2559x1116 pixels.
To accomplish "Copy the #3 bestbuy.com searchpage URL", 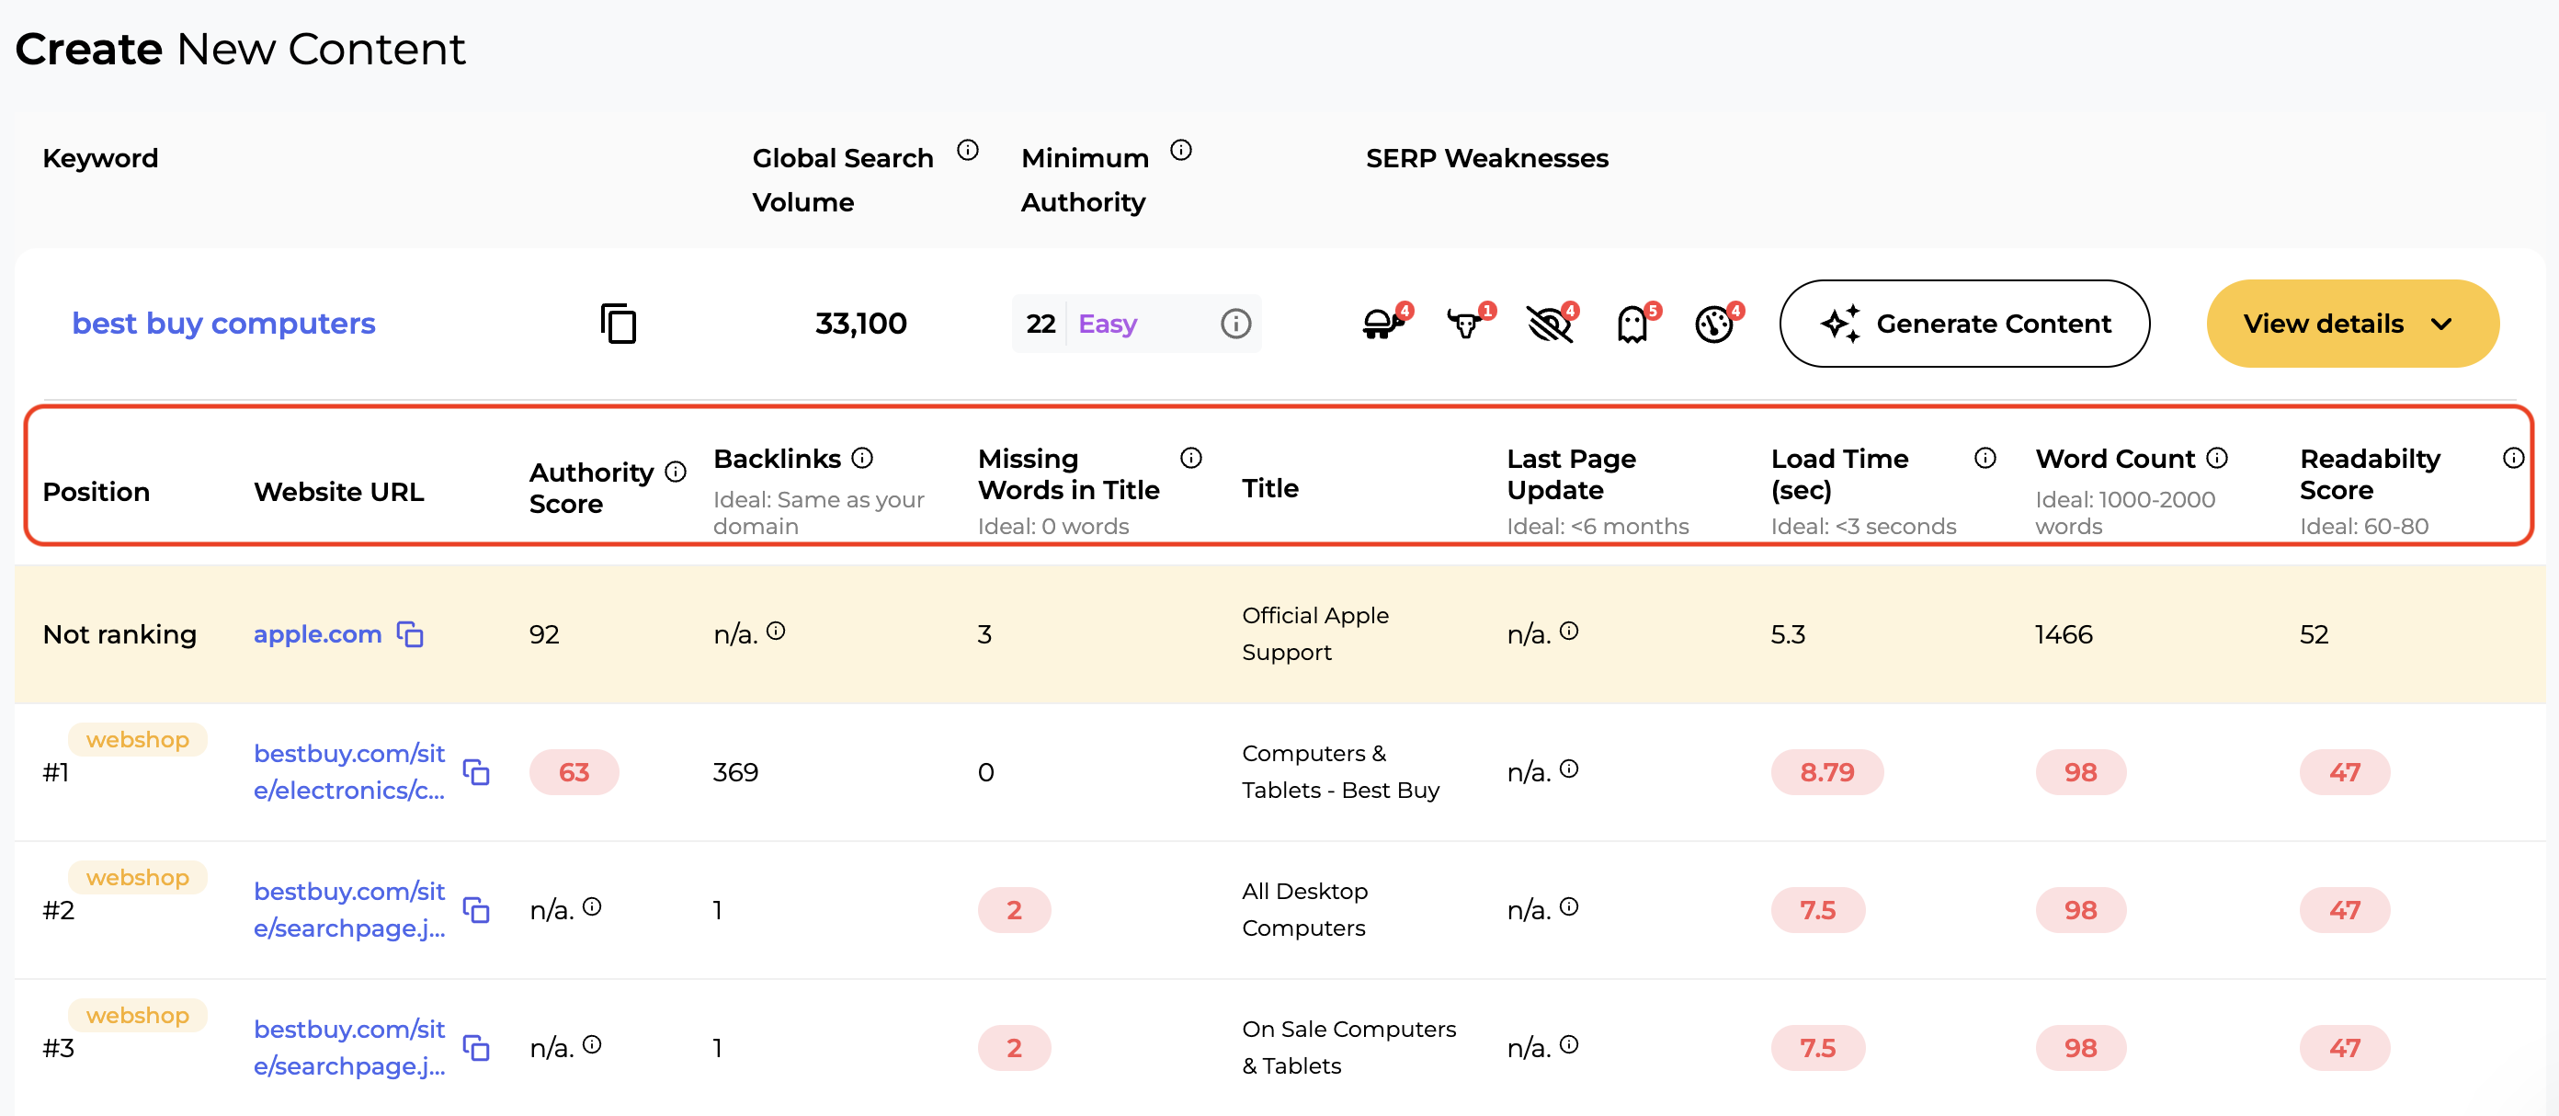I will click(477, 1047).
